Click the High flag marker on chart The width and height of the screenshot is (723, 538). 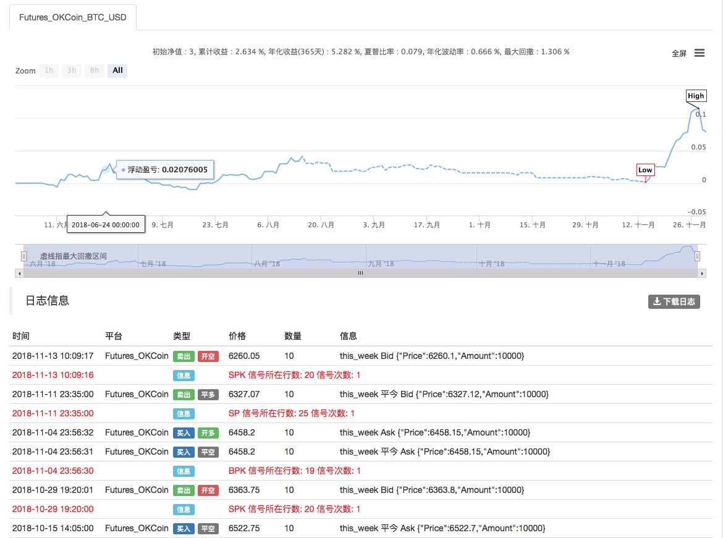(x=696, y=96)
